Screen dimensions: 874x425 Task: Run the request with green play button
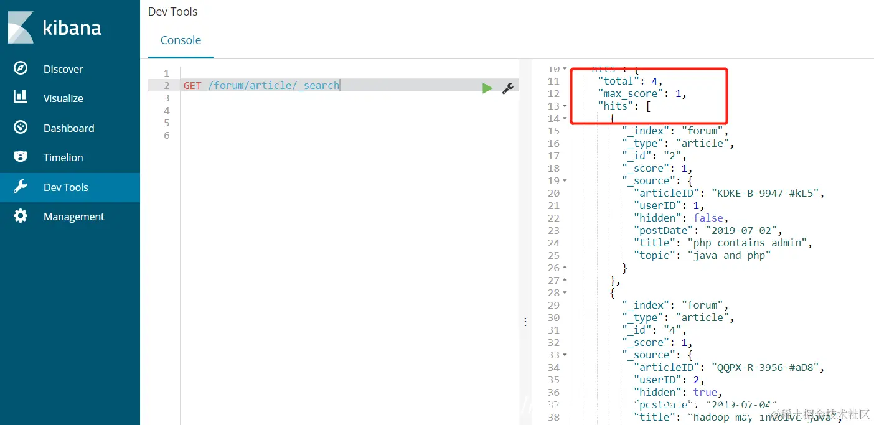point(487,88)
